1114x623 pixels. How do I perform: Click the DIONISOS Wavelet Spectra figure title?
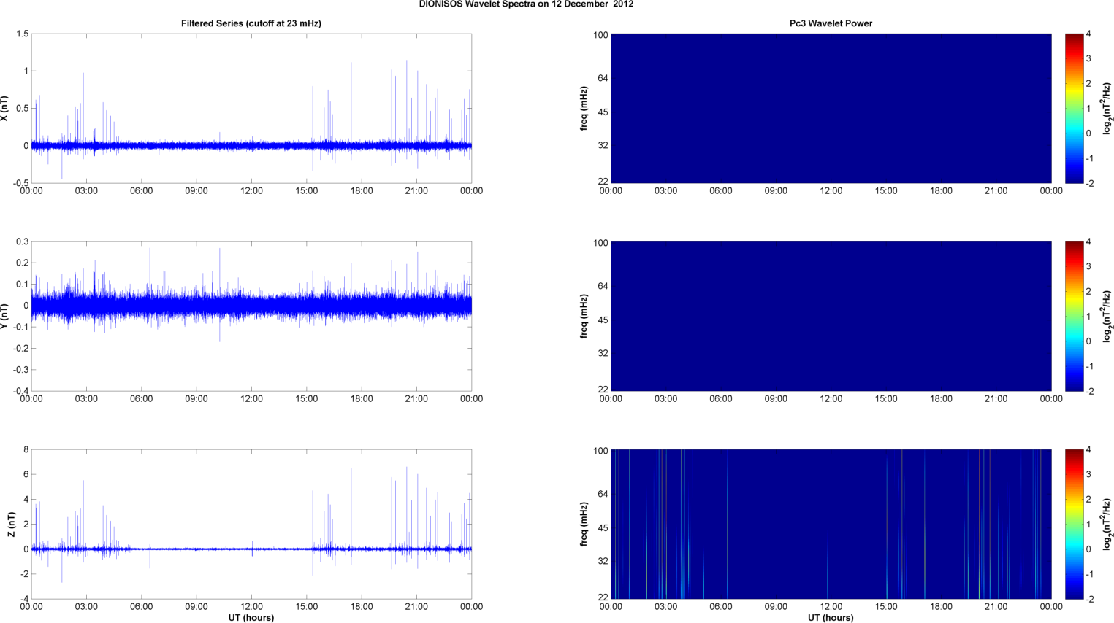(x=526, y=4)
